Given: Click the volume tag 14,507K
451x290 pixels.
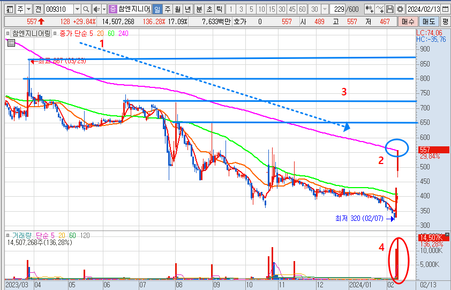Looking at the screenshot, I should click(433, 237).
